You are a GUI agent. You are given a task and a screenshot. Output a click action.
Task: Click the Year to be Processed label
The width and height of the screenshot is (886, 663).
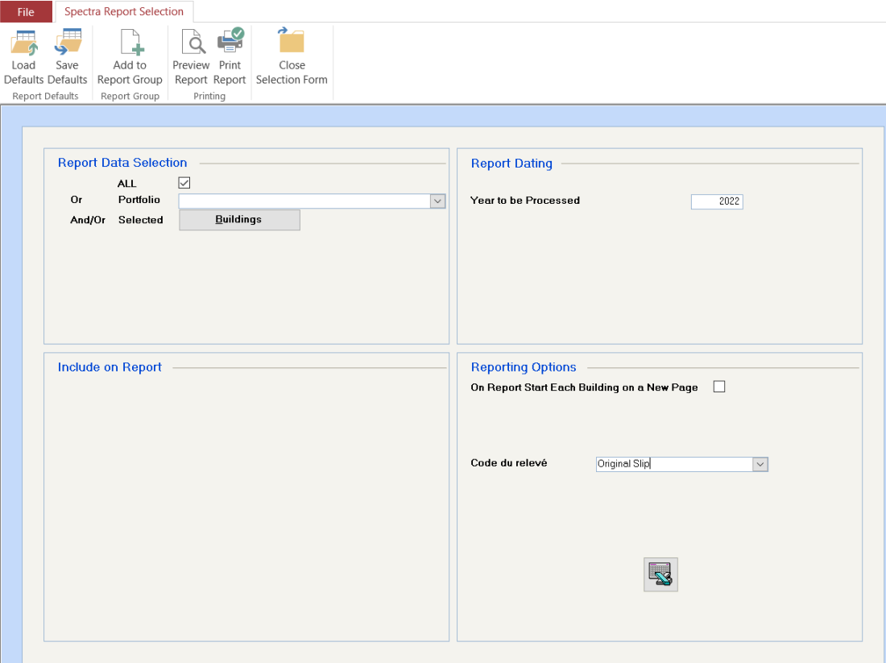525,200
